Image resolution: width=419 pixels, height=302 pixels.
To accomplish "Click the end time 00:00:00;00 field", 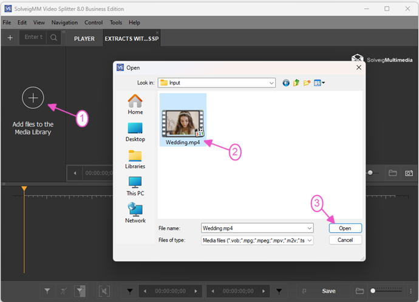I will coord(238,291).
